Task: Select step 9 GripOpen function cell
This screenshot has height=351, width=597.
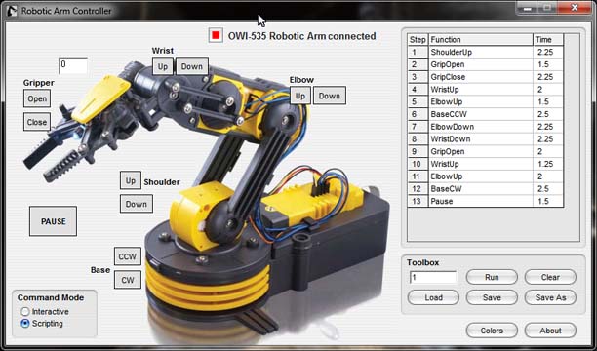Action: point(481,151)
